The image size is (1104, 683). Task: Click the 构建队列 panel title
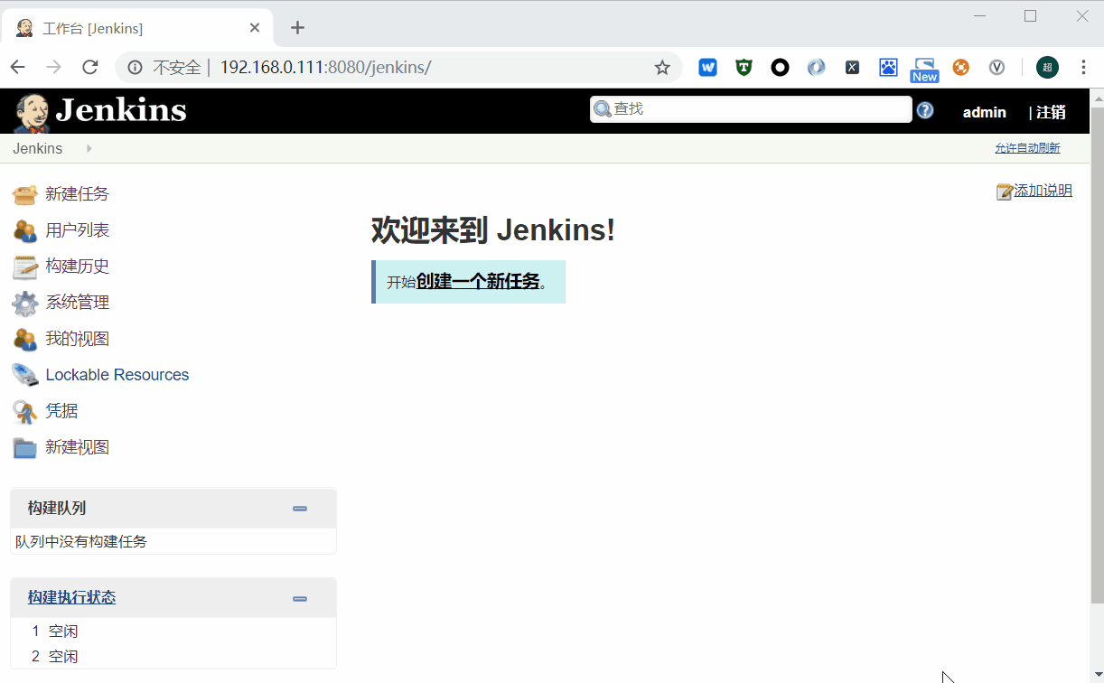click(57, 508)
